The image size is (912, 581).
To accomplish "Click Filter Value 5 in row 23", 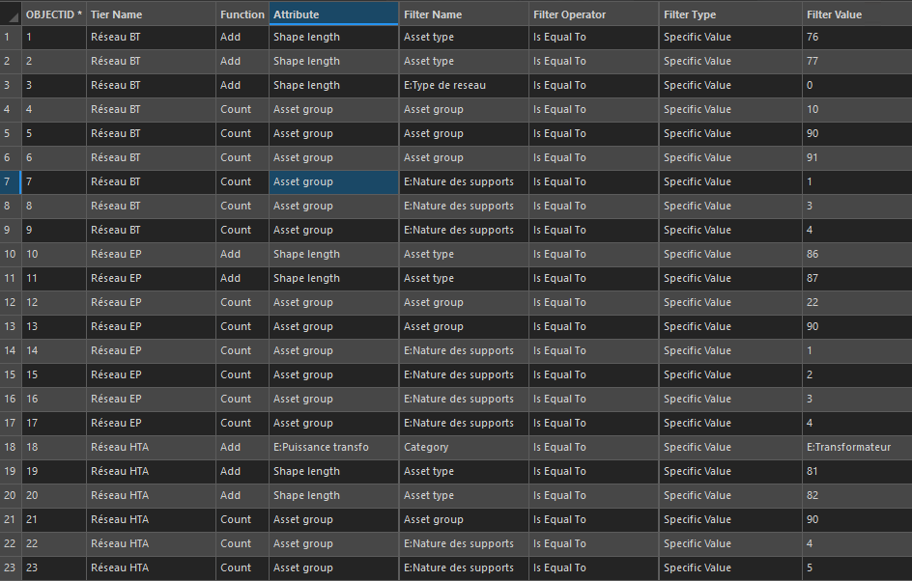I will pyautogui.click(x=857, y=567).
